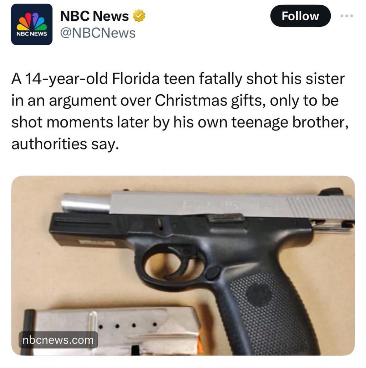Image resolution: width=366 pixels, height=368 pixels.
Task: Click the silver barrel tip in photo
Action: click(x=86, y=202)
